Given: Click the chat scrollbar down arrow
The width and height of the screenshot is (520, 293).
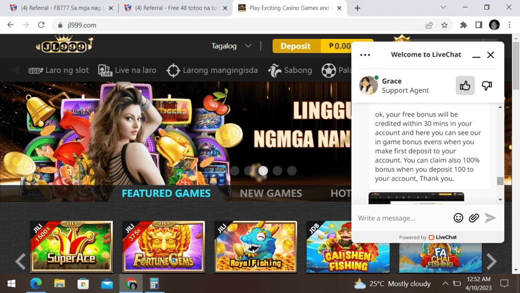Looking at the screenshot, I should (500, 199).
